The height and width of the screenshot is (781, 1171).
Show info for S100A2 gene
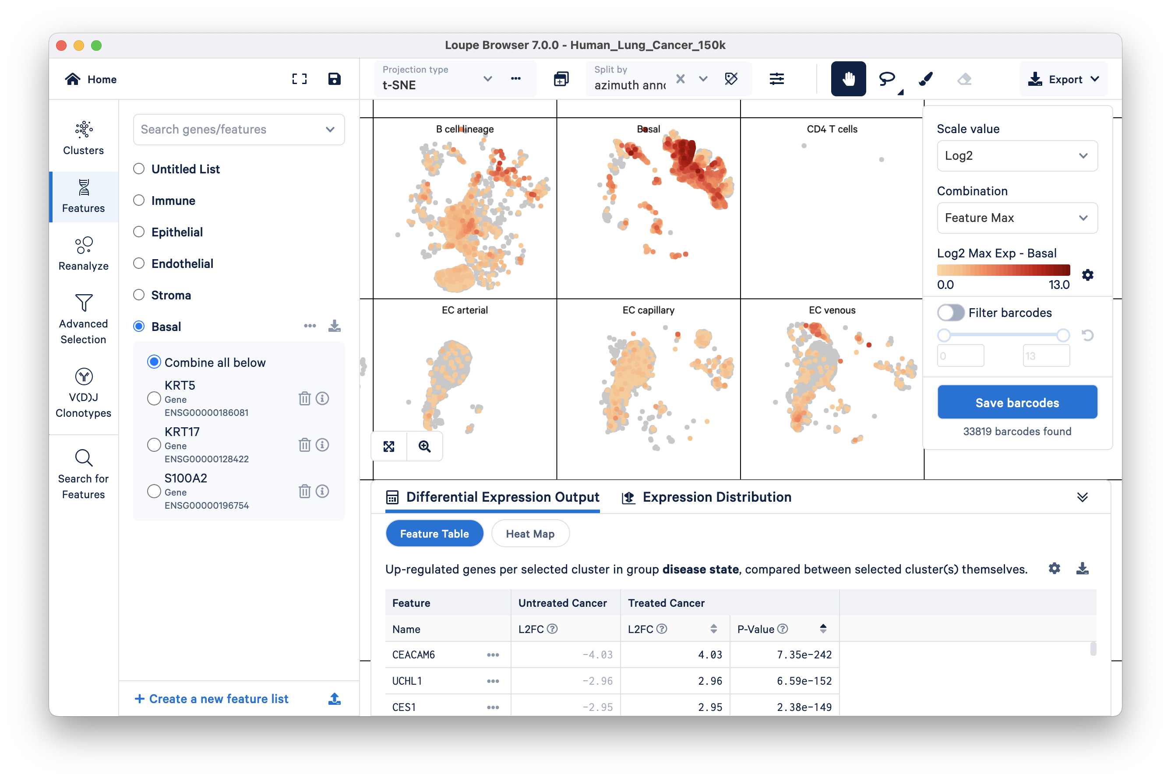(322, 491)
